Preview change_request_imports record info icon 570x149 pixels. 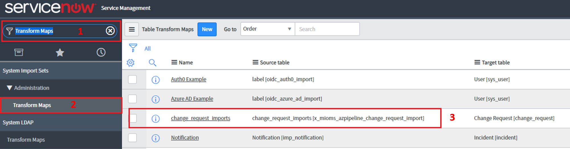(156, 119)
